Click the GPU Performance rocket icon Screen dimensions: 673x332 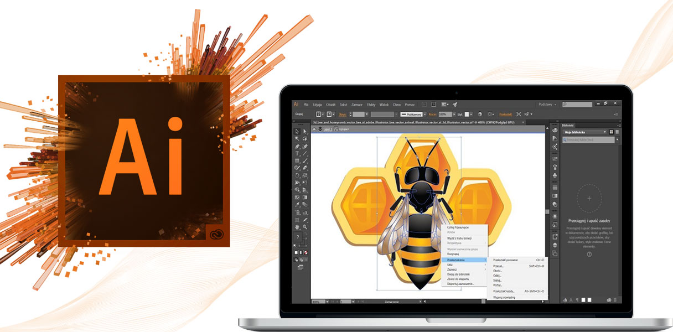pyautogui.click(x=455, y=104)
